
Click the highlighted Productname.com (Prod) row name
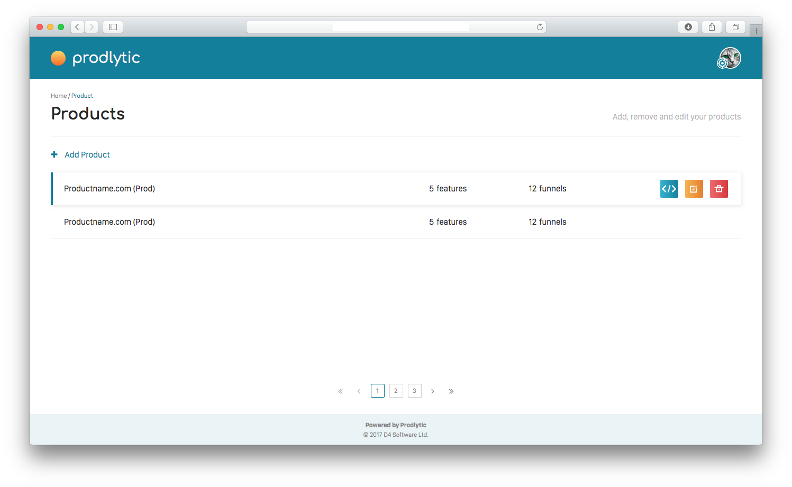tap(110, 189)
